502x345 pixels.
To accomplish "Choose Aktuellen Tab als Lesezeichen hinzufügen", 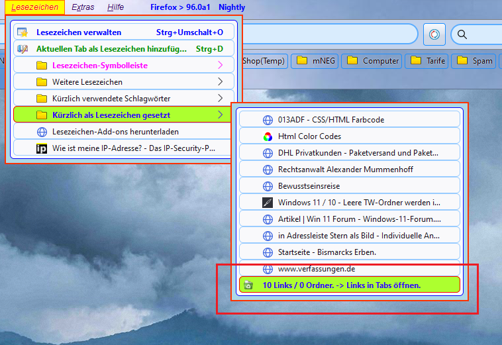I will tap(124, 48).
